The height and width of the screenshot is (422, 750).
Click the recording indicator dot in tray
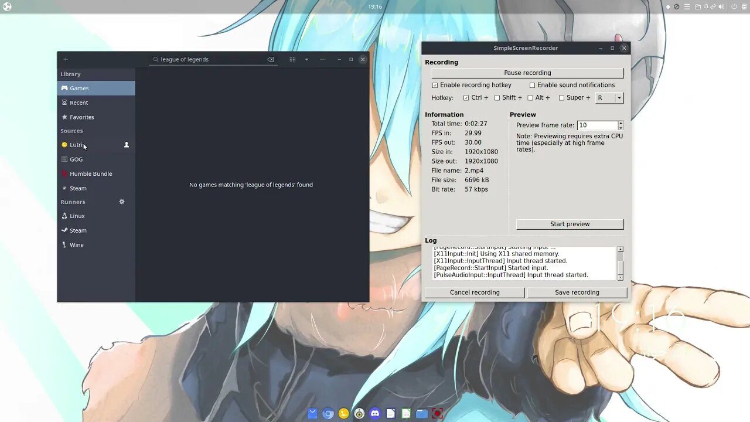point(668,7)
